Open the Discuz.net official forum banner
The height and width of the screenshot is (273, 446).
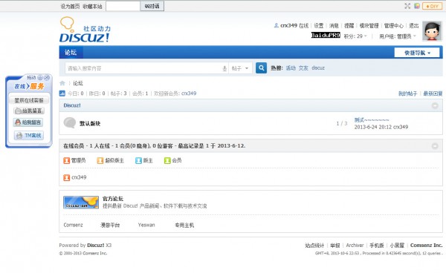(81, 203)
